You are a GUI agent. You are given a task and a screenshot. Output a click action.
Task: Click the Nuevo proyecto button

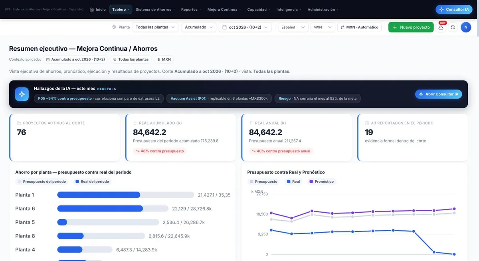coord(411,27)
